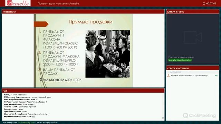Click the disabled camera placeholder icon
The width and height of the screenshot is (221, 124).
[193, 37]
